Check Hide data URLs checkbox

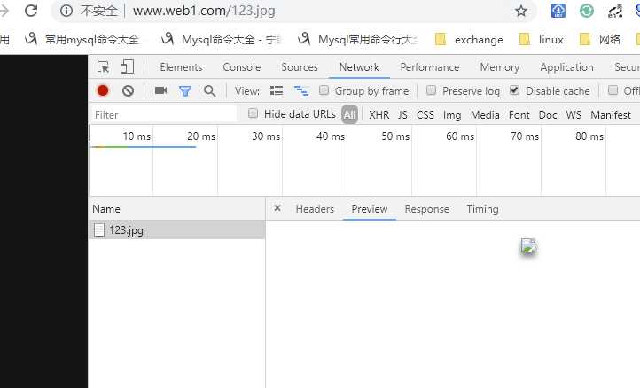click(253, 113)
